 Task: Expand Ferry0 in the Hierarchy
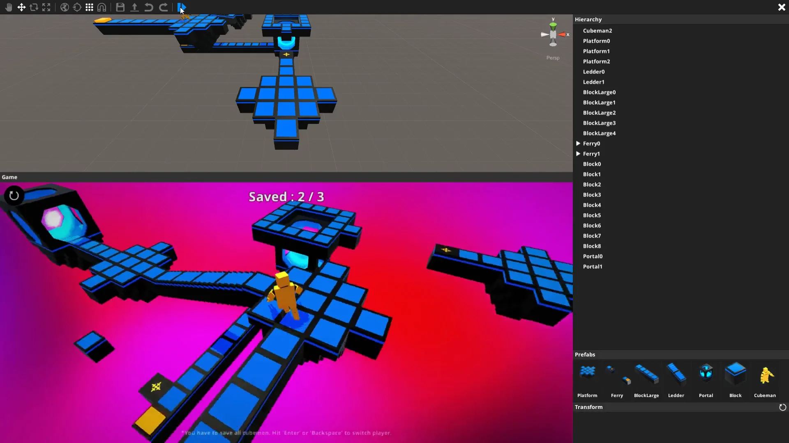pyautogui.click(x=578, y=143)
